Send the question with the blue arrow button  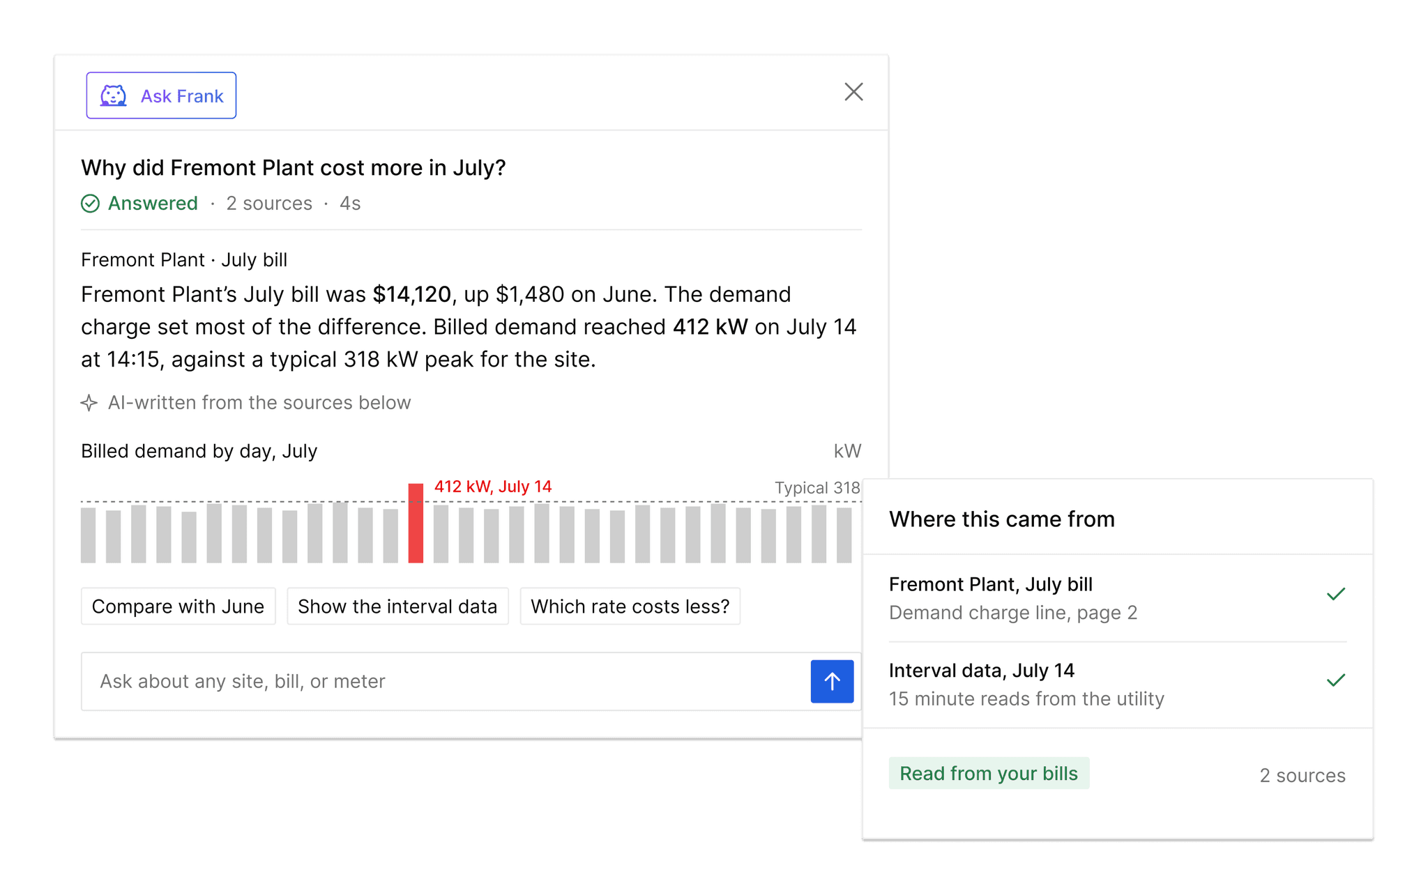pyautogui.click(x=832, y=682)
